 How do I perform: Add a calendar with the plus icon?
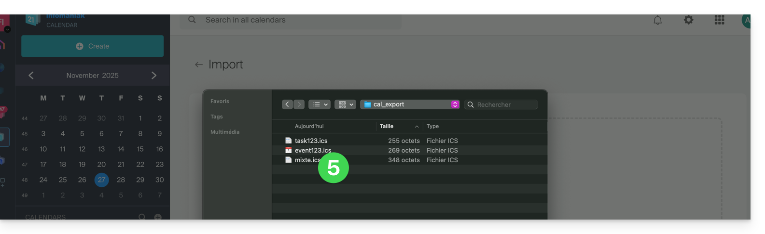click(158, 217)
